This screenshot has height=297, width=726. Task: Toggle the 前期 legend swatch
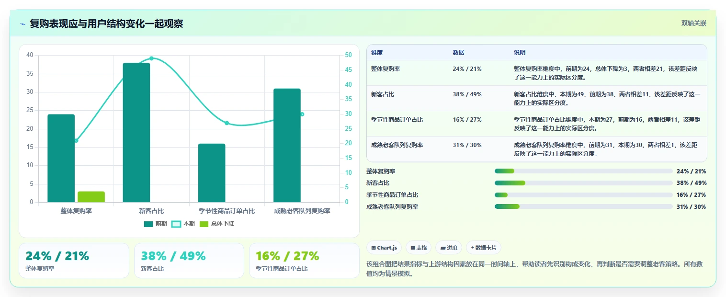click(148, 224)
